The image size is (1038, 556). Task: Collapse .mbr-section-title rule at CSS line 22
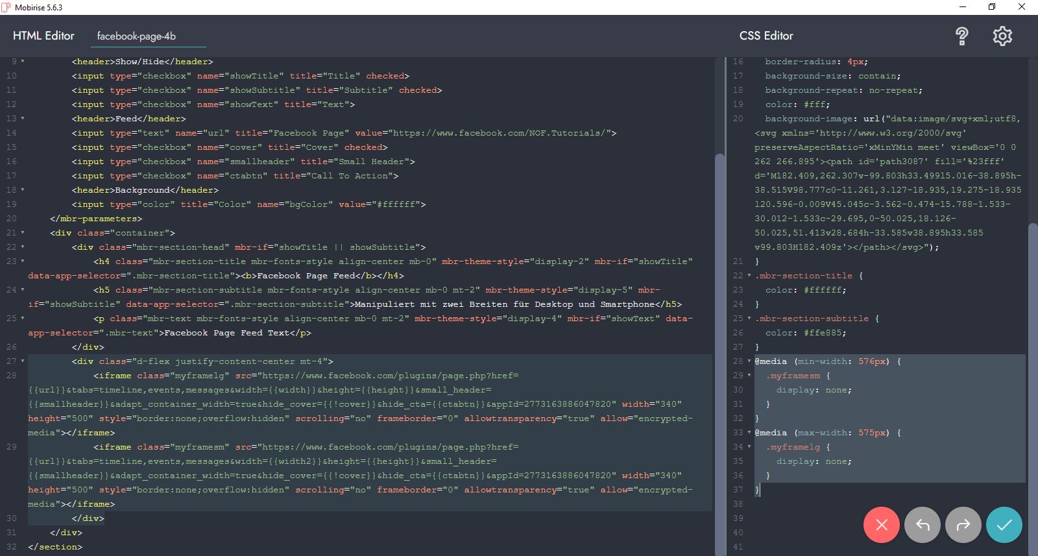[x=749, y=276]
